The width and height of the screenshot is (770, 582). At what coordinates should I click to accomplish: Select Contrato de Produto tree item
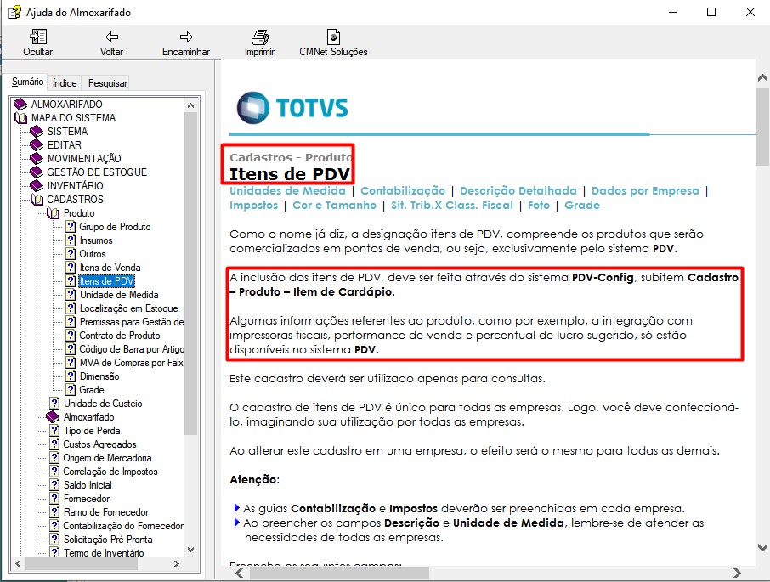click(120, 336)
